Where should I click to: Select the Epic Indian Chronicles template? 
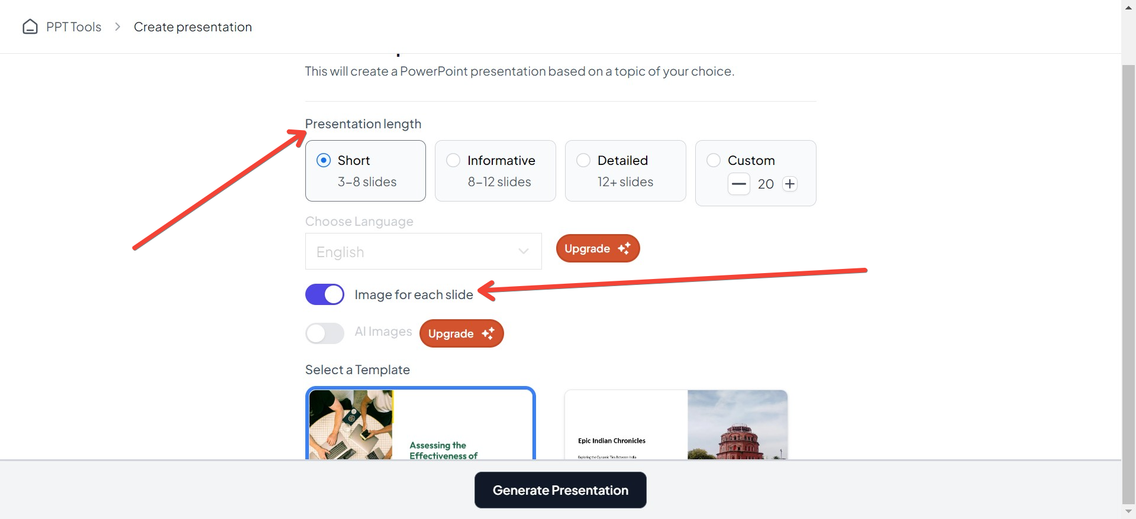tap(676, 424)
